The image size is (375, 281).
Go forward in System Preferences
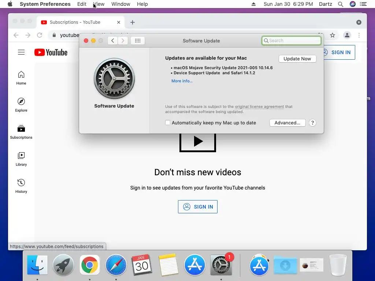coord(123,41)
